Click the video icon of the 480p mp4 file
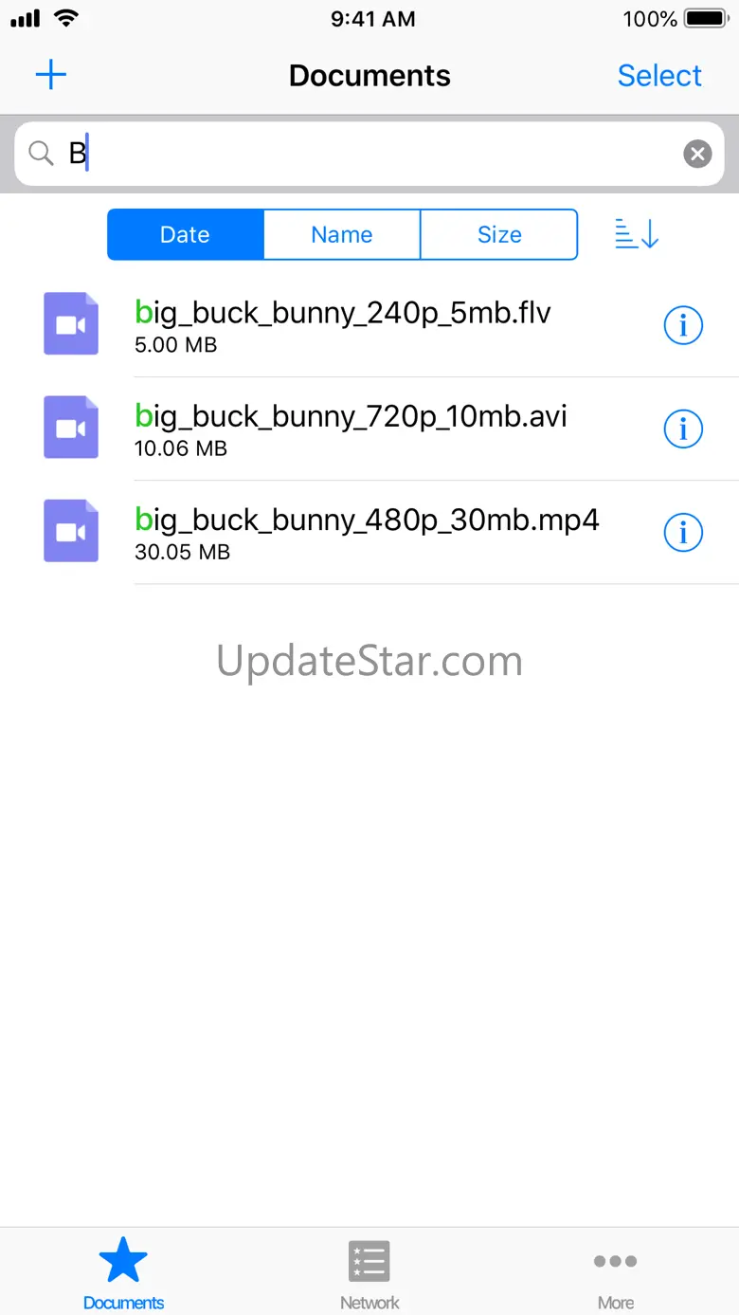Image resolution: width=739 pixels, height=1315 pixels. (x=71, y=531)
